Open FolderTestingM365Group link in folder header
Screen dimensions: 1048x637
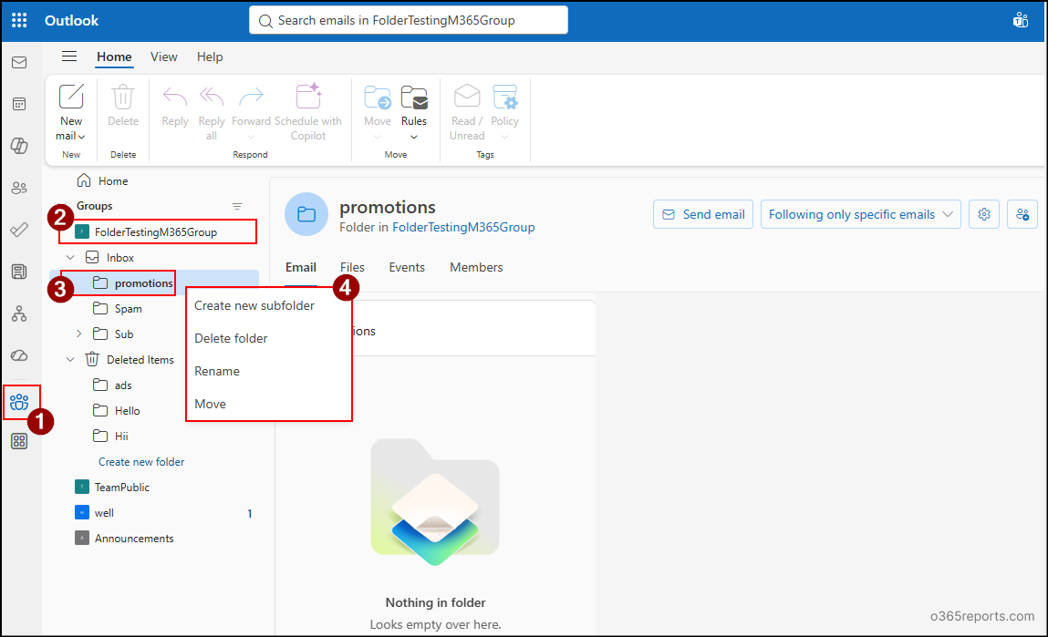(x=463, y=228)
